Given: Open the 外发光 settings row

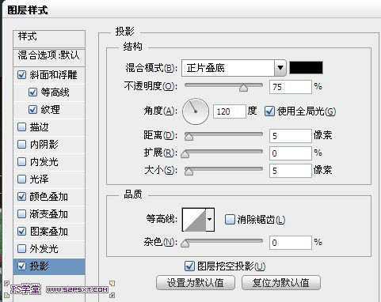Looking at the screenshot, I should (x=49, y=249).
